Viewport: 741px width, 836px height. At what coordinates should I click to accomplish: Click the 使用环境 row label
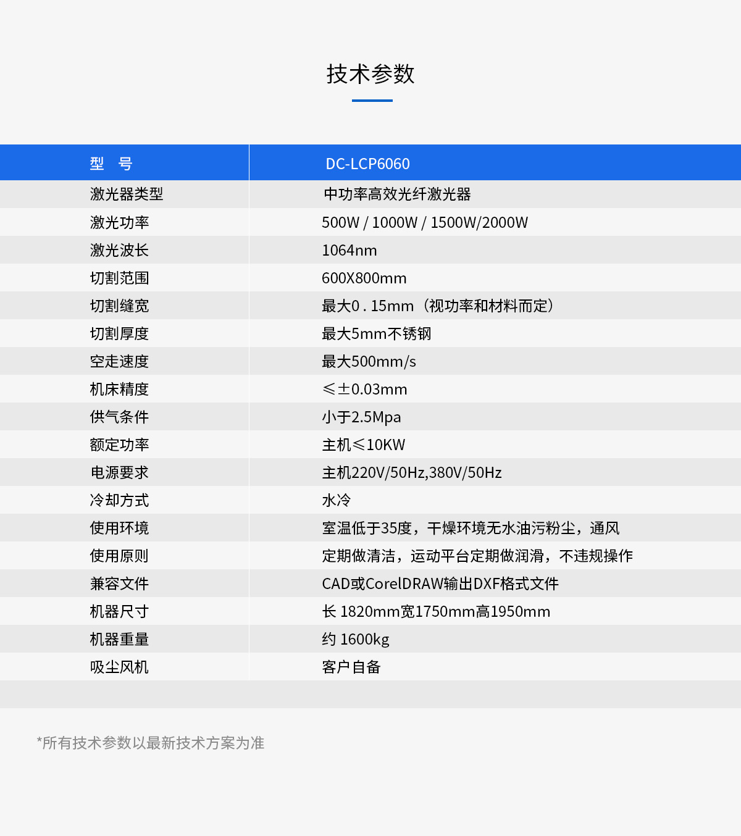[119, 528]
